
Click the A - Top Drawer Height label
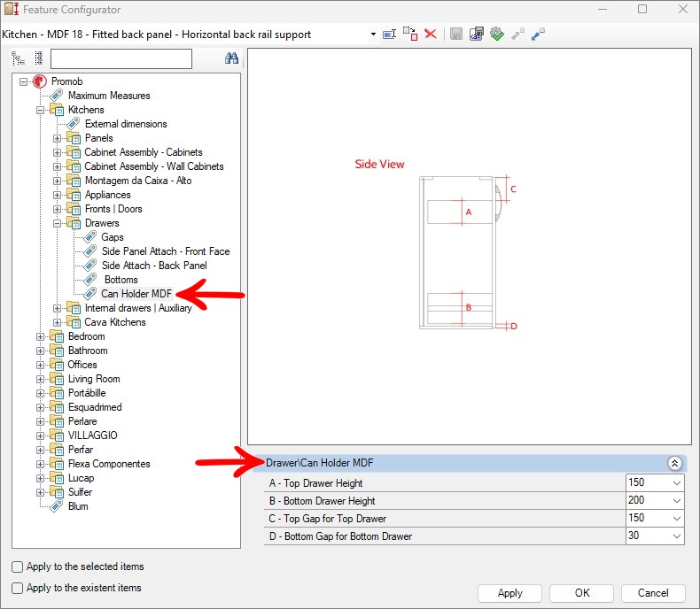click(316, 482)
